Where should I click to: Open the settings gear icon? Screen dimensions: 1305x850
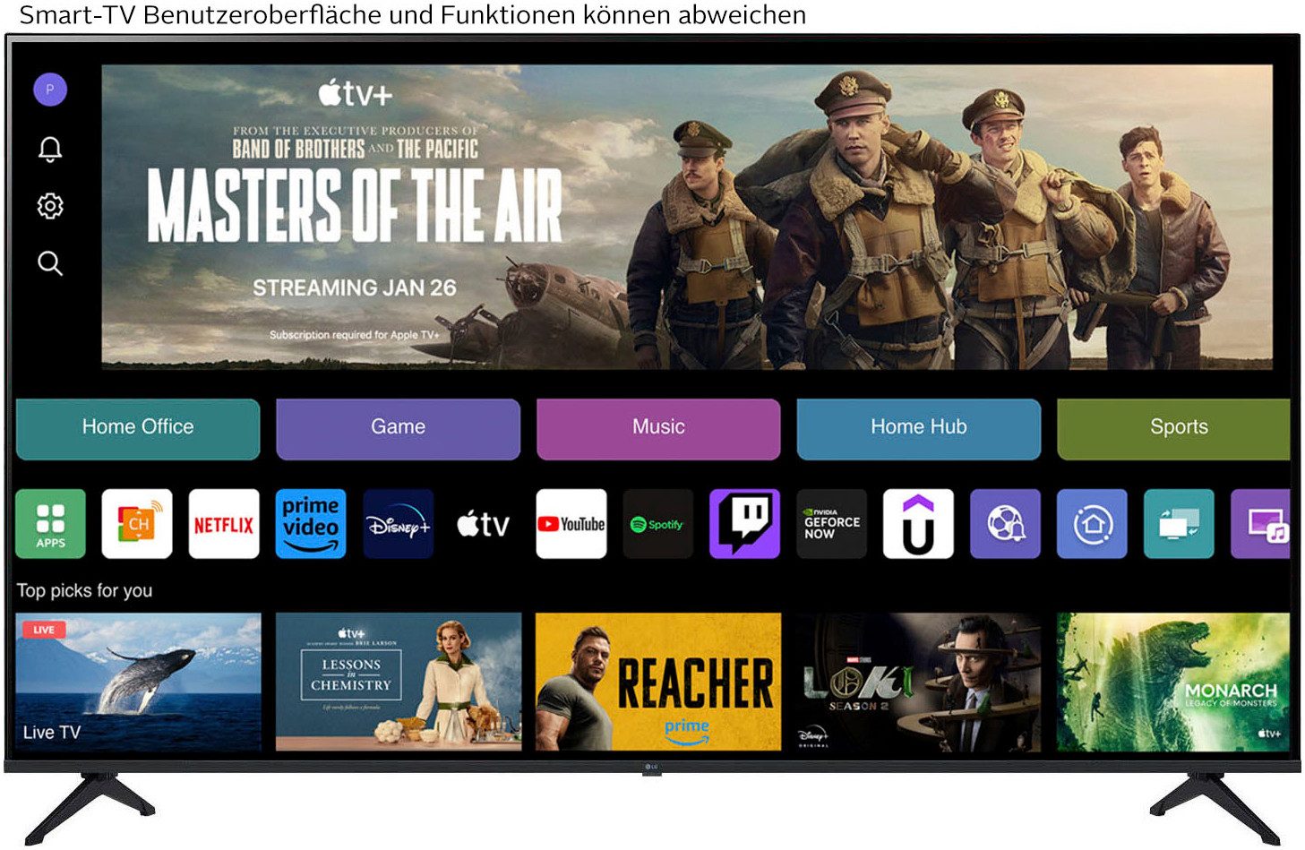click(x=50, y=206)
